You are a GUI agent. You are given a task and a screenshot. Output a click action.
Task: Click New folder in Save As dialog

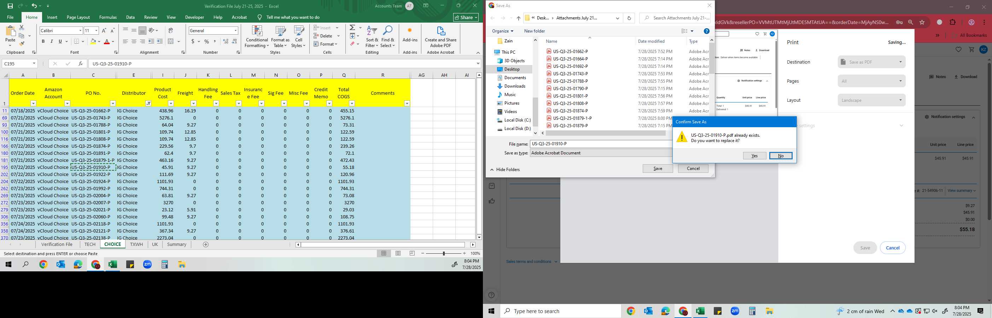coord(535,31)
